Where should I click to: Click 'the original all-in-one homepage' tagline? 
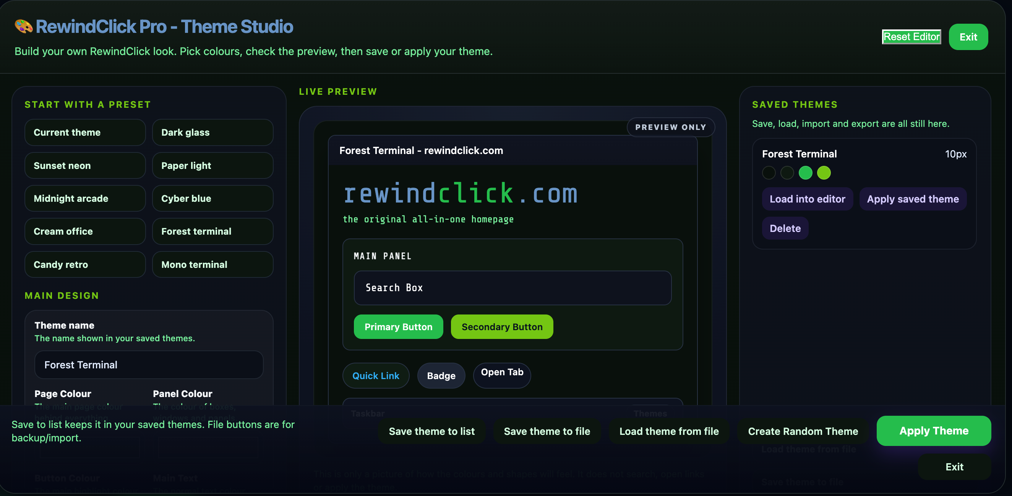[x=428, y=219]
